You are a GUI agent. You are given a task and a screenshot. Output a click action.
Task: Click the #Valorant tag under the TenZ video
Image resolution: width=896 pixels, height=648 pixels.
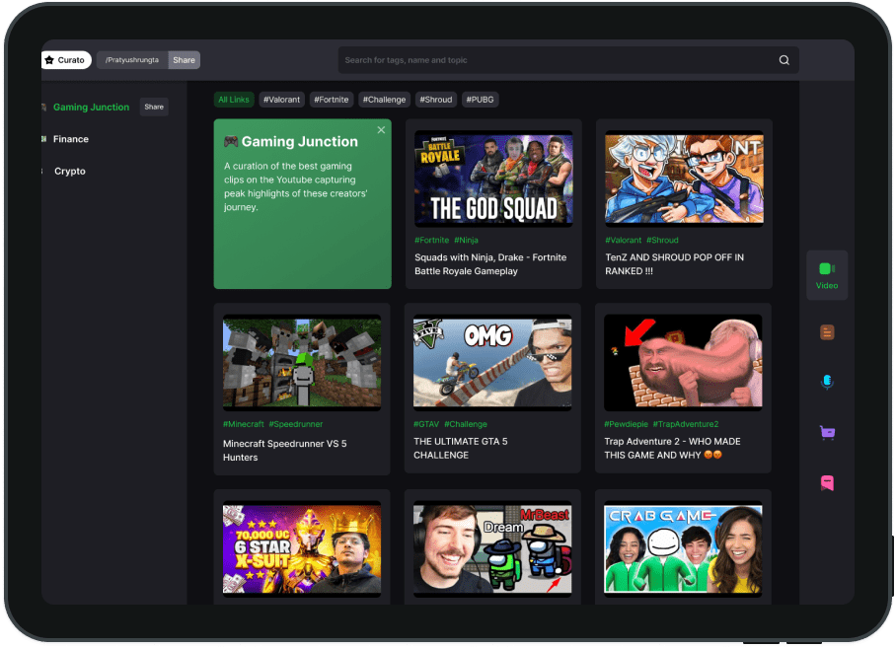[x=624, y=241]
